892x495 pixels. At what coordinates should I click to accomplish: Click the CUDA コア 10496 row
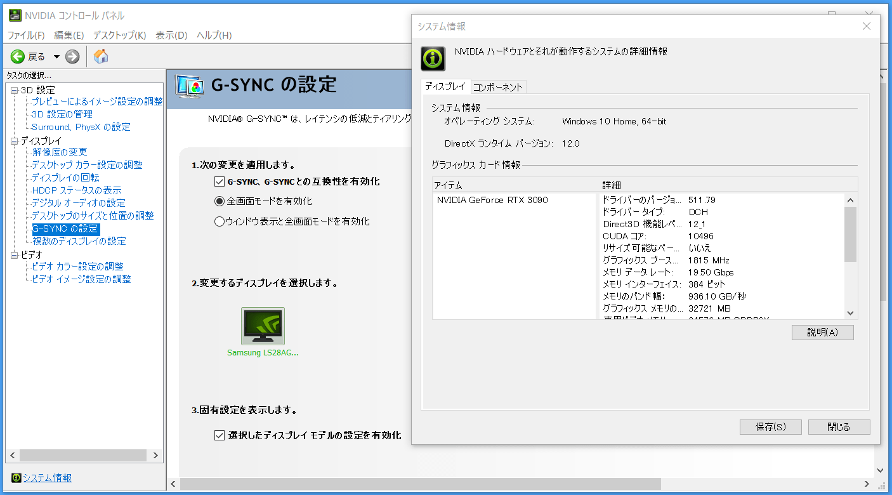click(723, 236)
